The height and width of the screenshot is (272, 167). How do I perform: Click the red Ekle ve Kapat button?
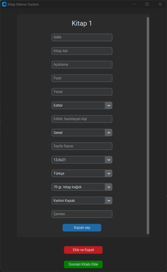[x=83, y=250]
